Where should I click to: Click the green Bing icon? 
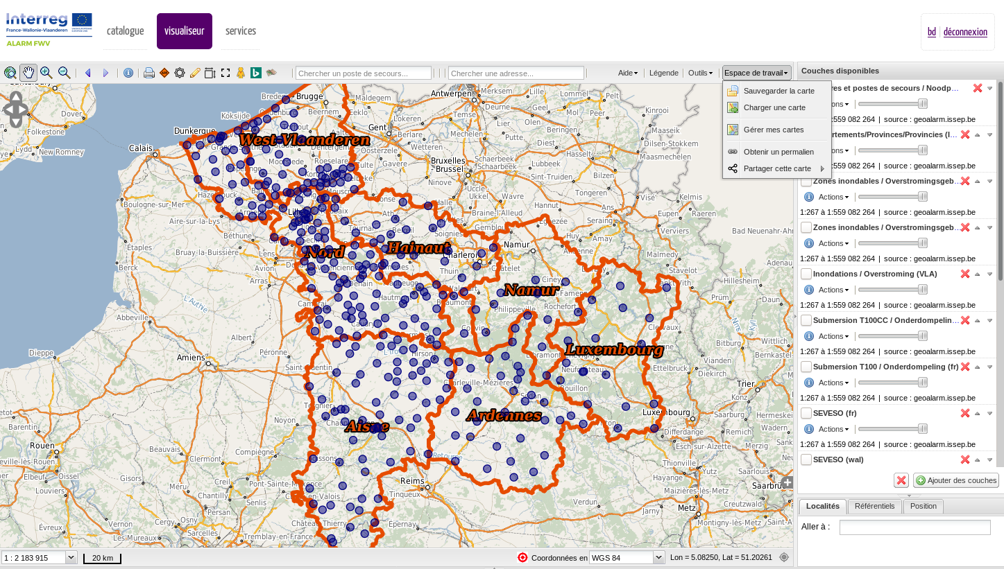(256, 73)
